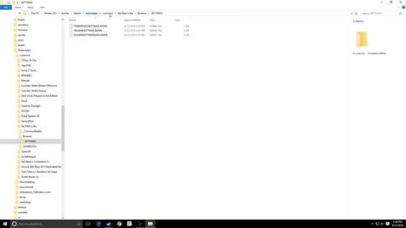The image size is (406, 228).
Task: Click navigation pane scroll down arrow
Action: 63,218
